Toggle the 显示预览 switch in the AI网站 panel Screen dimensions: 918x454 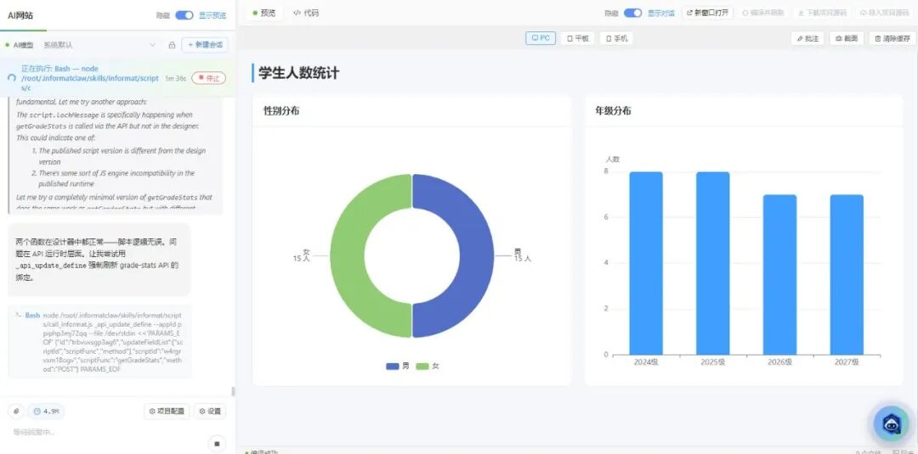(x=184, y=16)
